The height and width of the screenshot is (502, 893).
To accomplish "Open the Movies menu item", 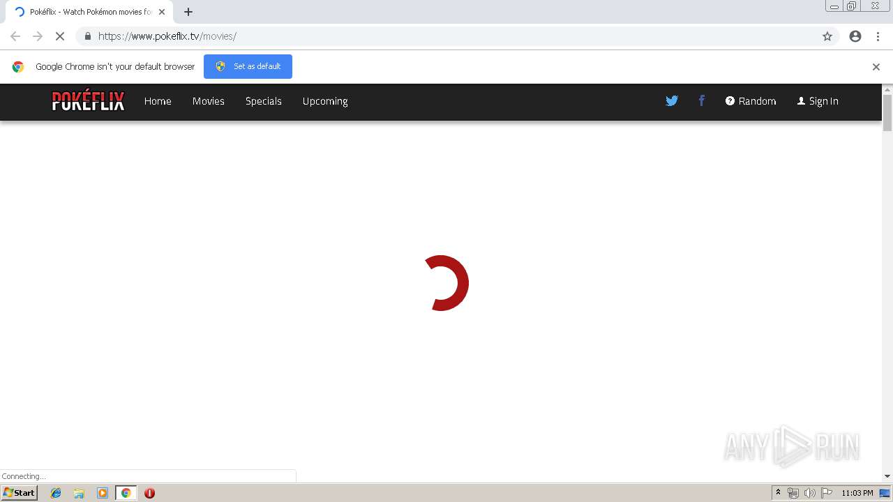I will [x=209, y=101].
